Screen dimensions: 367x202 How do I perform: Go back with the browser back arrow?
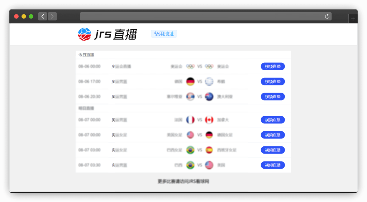[43, 17]
